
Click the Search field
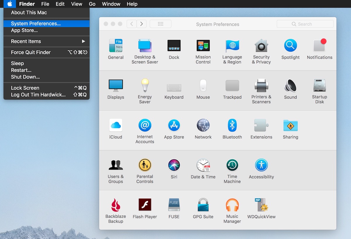click(305, 24)
